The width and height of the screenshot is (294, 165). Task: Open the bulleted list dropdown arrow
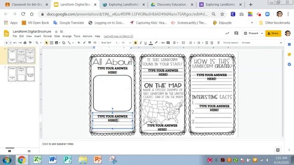pos(203,43)
